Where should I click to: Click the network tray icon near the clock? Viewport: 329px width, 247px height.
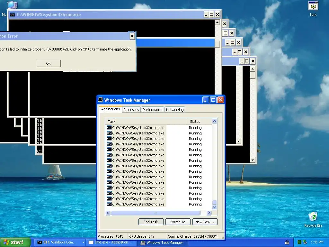tap(305, 242)
